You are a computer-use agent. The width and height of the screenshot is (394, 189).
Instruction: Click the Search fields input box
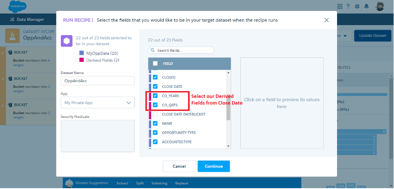point(181,51)
